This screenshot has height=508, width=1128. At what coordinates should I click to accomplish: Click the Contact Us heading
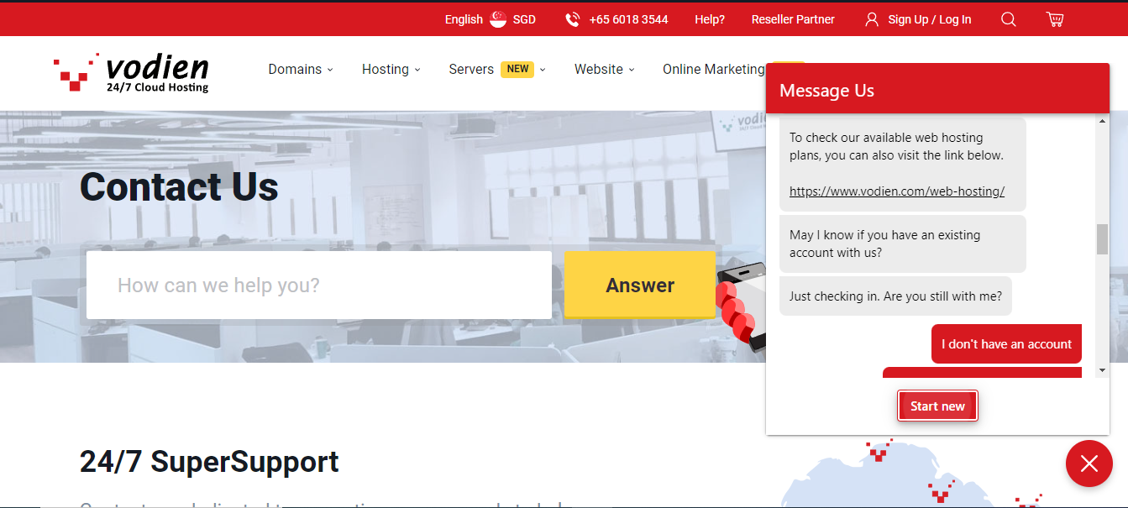[x=179, y=186]
